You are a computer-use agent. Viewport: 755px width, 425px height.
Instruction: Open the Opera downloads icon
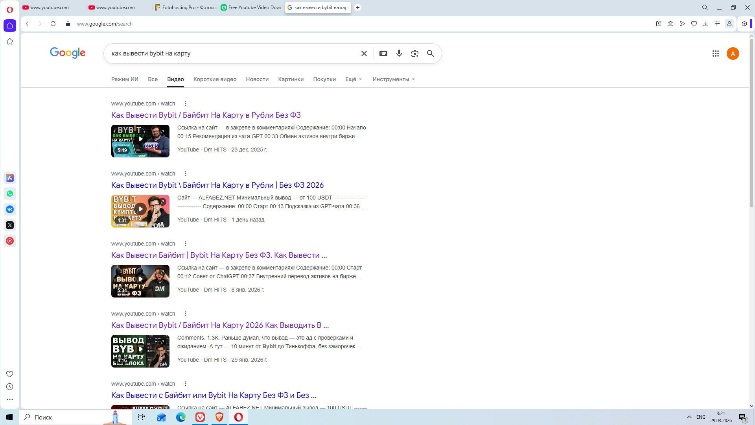pyautogui.click(x=705, y=24)
